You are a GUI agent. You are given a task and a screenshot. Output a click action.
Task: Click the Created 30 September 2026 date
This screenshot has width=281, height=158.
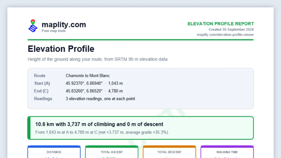(231, 29)
